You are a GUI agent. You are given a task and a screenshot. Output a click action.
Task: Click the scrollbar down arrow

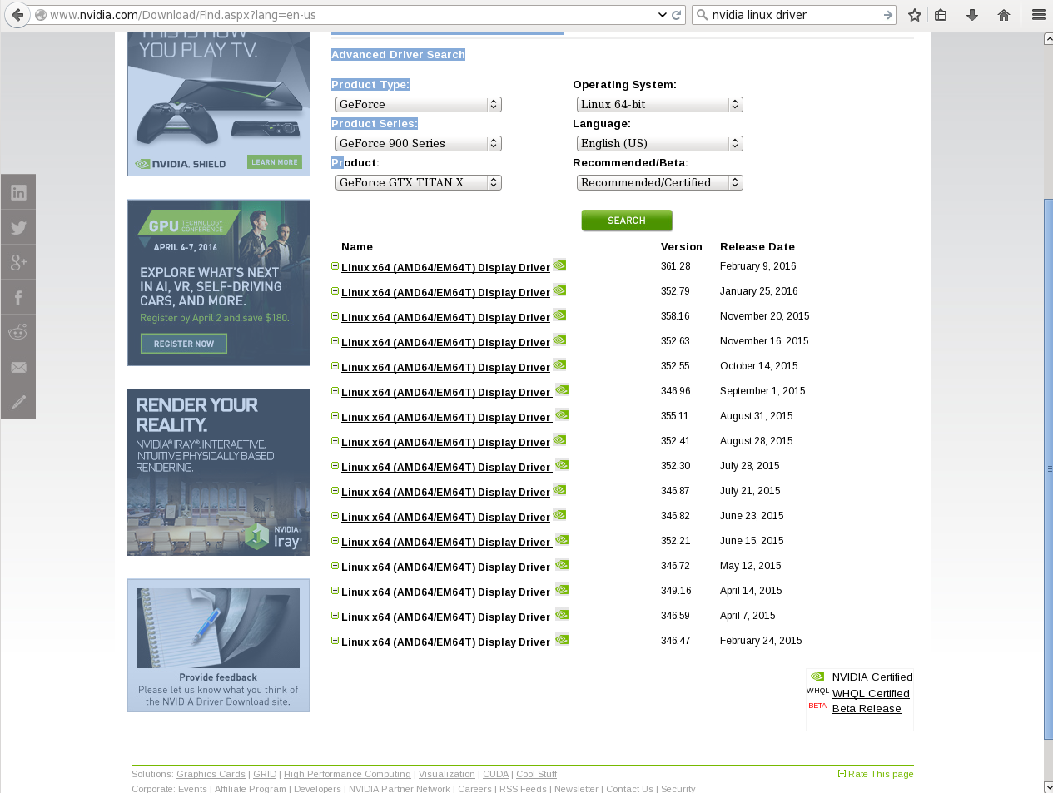pos(1049,786)
